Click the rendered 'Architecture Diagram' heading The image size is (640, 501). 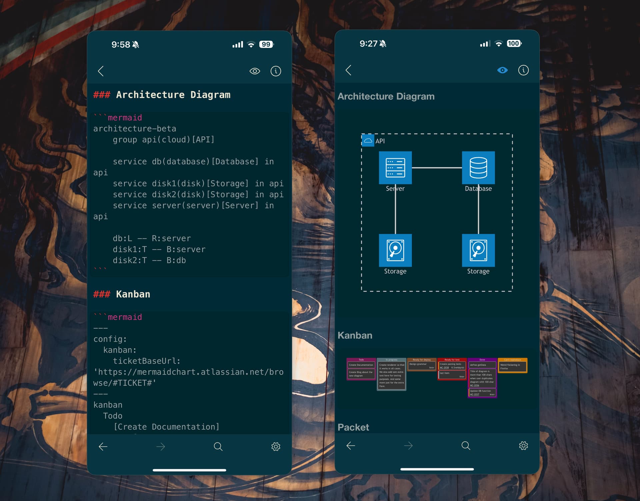(386, 96)
